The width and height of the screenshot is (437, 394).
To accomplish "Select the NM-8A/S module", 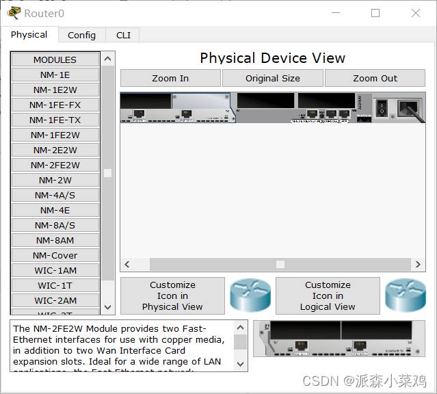I will pos(55,225).
